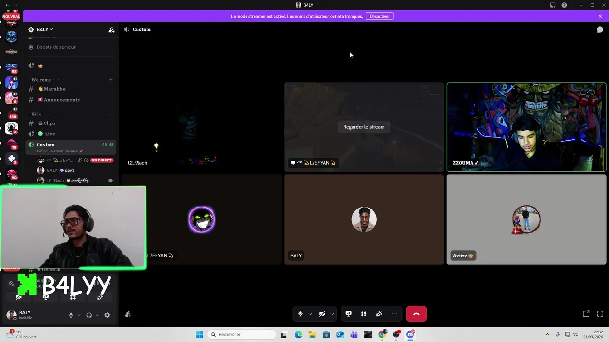Select the server icon with badge 82

point(11,67)
